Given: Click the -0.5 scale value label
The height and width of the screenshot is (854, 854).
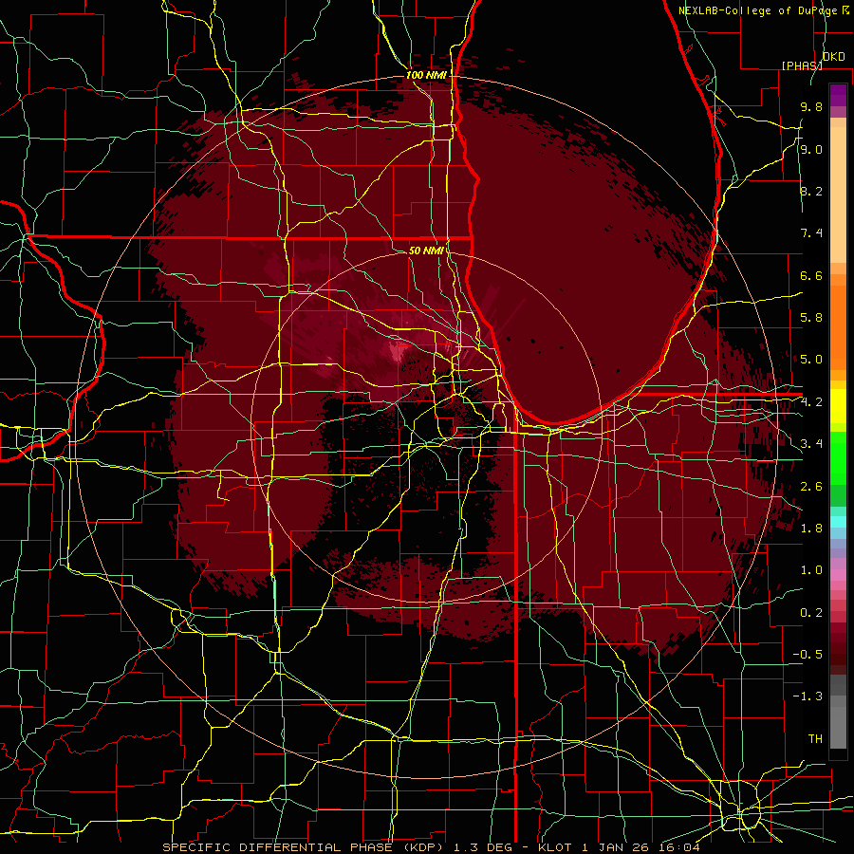Looking at the screenshot, I should pyautogui.click(x=808, y=655).
